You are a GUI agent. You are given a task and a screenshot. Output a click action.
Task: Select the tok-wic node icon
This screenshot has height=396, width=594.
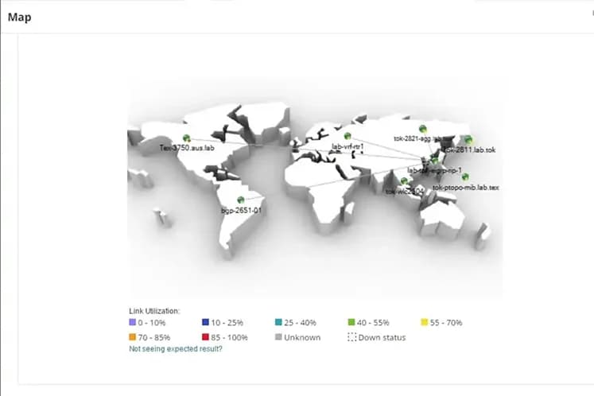coord(404,181)
